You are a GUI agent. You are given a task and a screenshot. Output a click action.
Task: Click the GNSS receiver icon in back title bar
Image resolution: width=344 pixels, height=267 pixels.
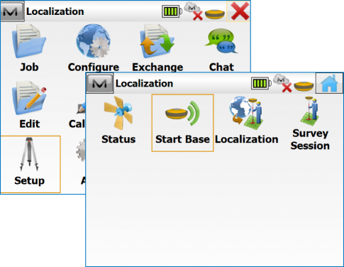tap(215, 14)
